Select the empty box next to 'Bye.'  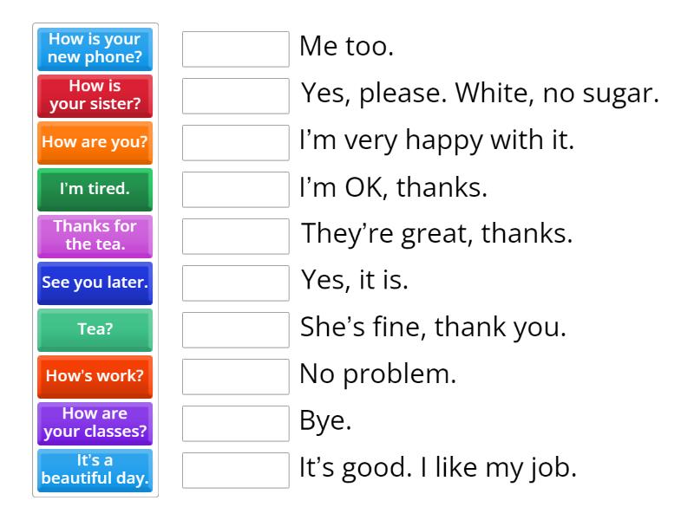click(x=236, y=424)
